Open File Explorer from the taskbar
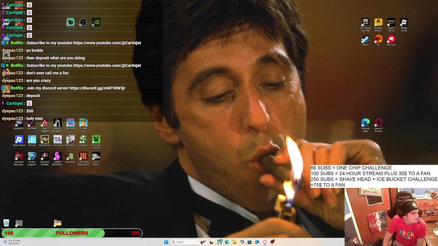Viewport: 438px width, 246px height. [234, 242]
